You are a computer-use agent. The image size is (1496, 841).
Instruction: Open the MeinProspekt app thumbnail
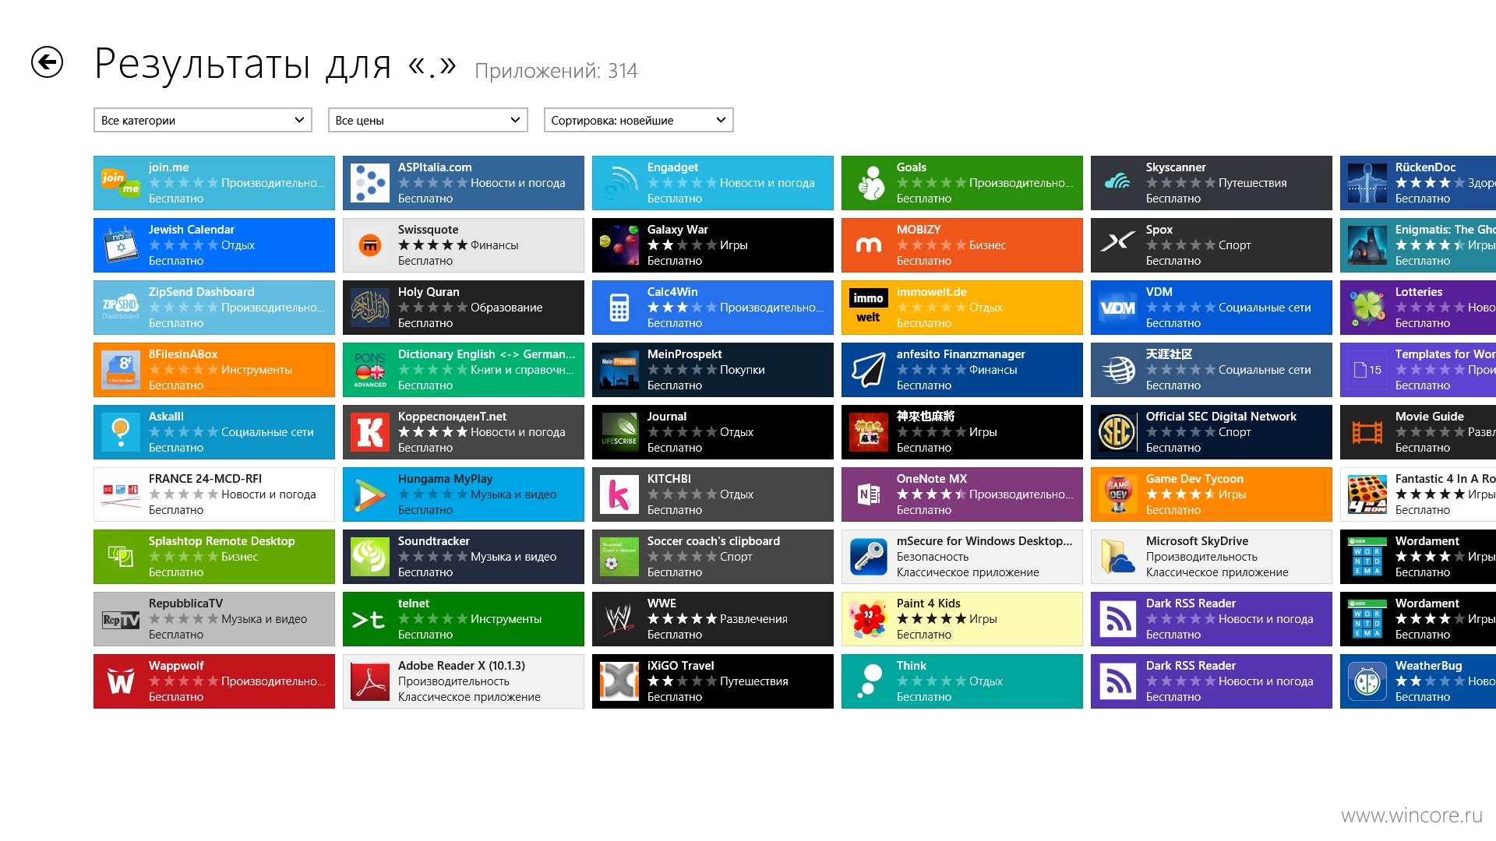pyautogui.click(x=619, y=370)
